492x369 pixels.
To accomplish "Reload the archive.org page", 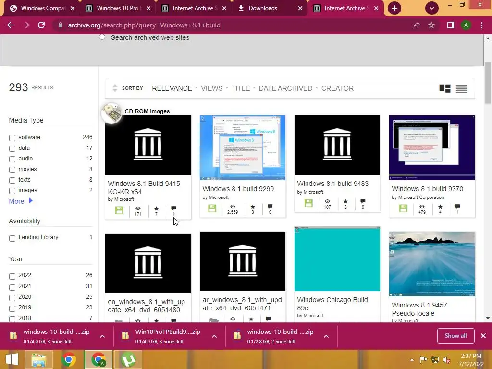I will [x=41, y=25].
